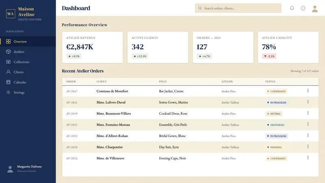Viewport: 325px width, 183px height.
Task: Click the Ateliers cube icon
Action: [x=8, y=52]
